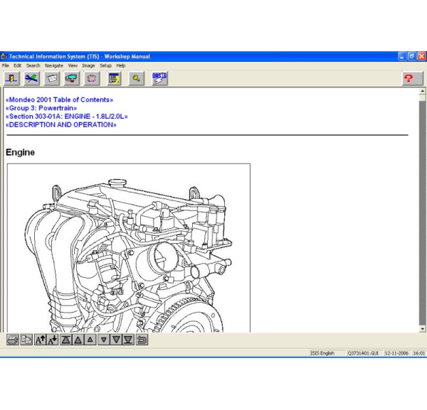Image resolution: width=427 pixels, height=410 pixels.
Task: Click the vertical scrollbar of the document
Action: (422, 213)
